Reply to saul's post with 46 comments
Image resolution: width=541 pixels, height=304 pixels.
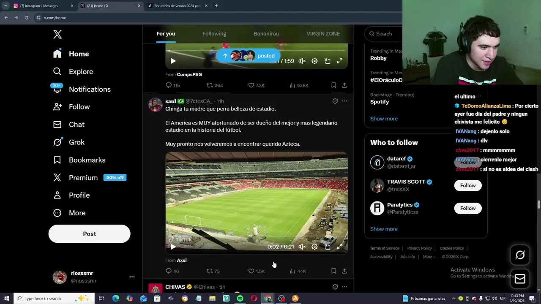pos(172,271)
